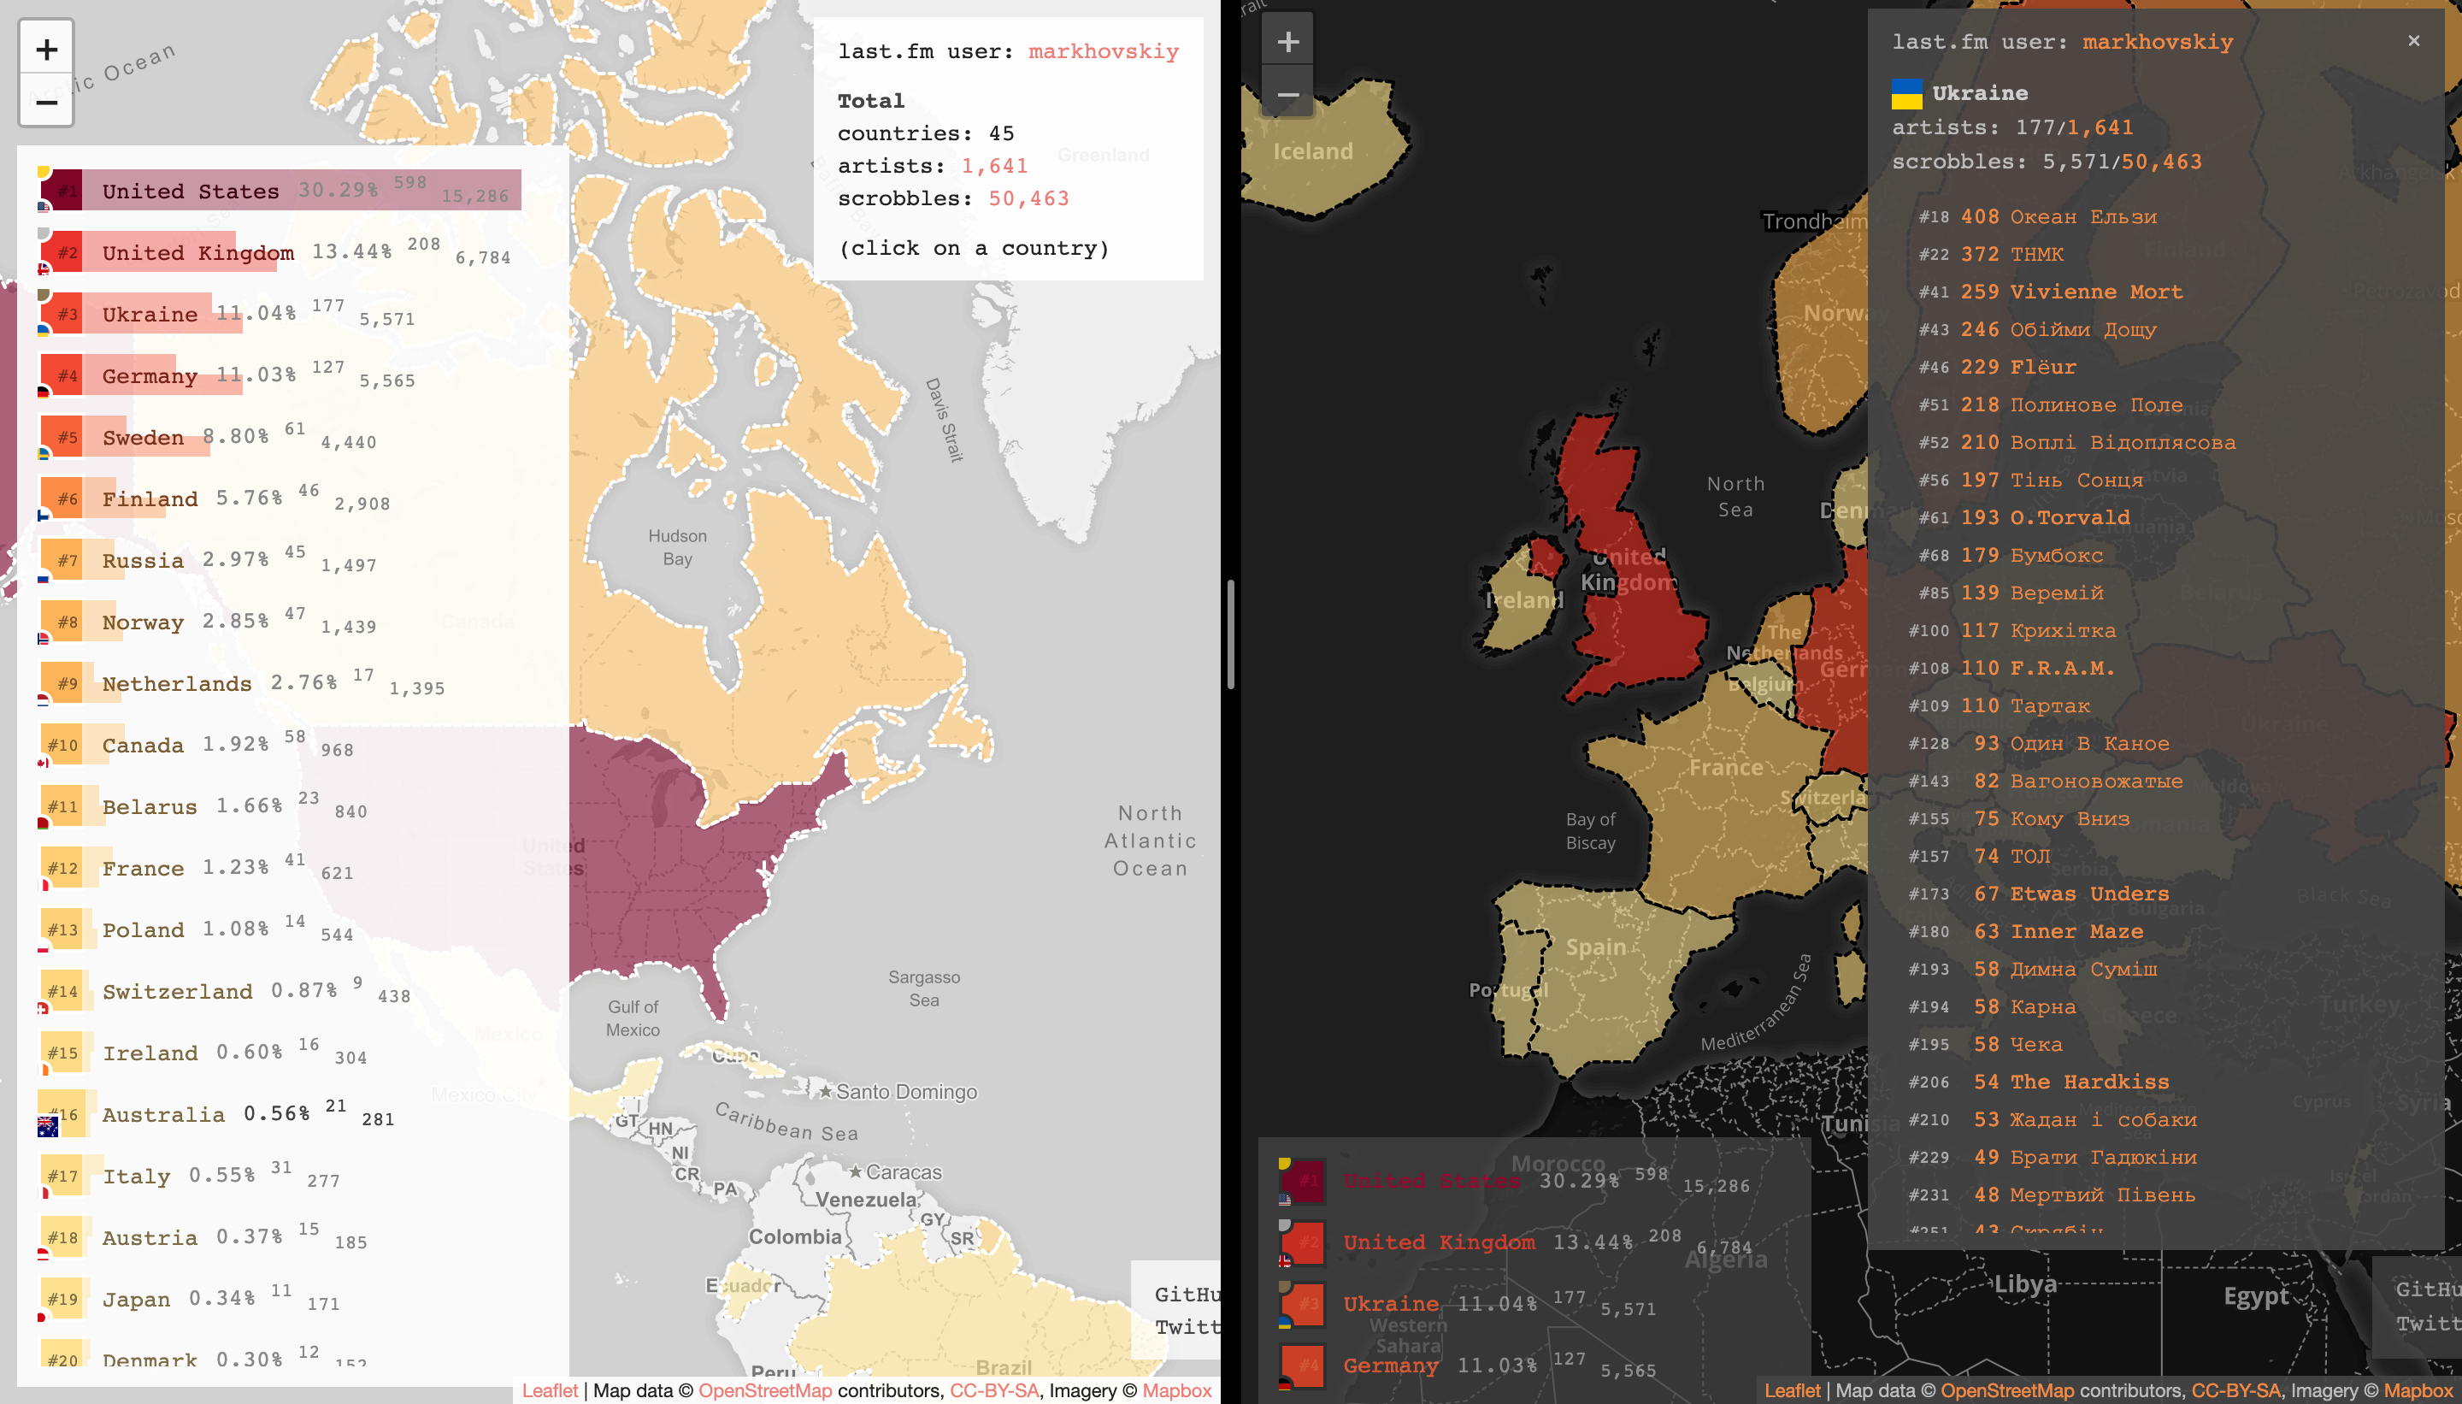This screenshot has width=2462, height=1404.
Task: Zoom in on the left light map
Action: 46,50
